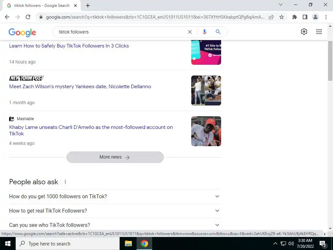
Task: Start voice search with the microphone icon
Action: (204, 32)
